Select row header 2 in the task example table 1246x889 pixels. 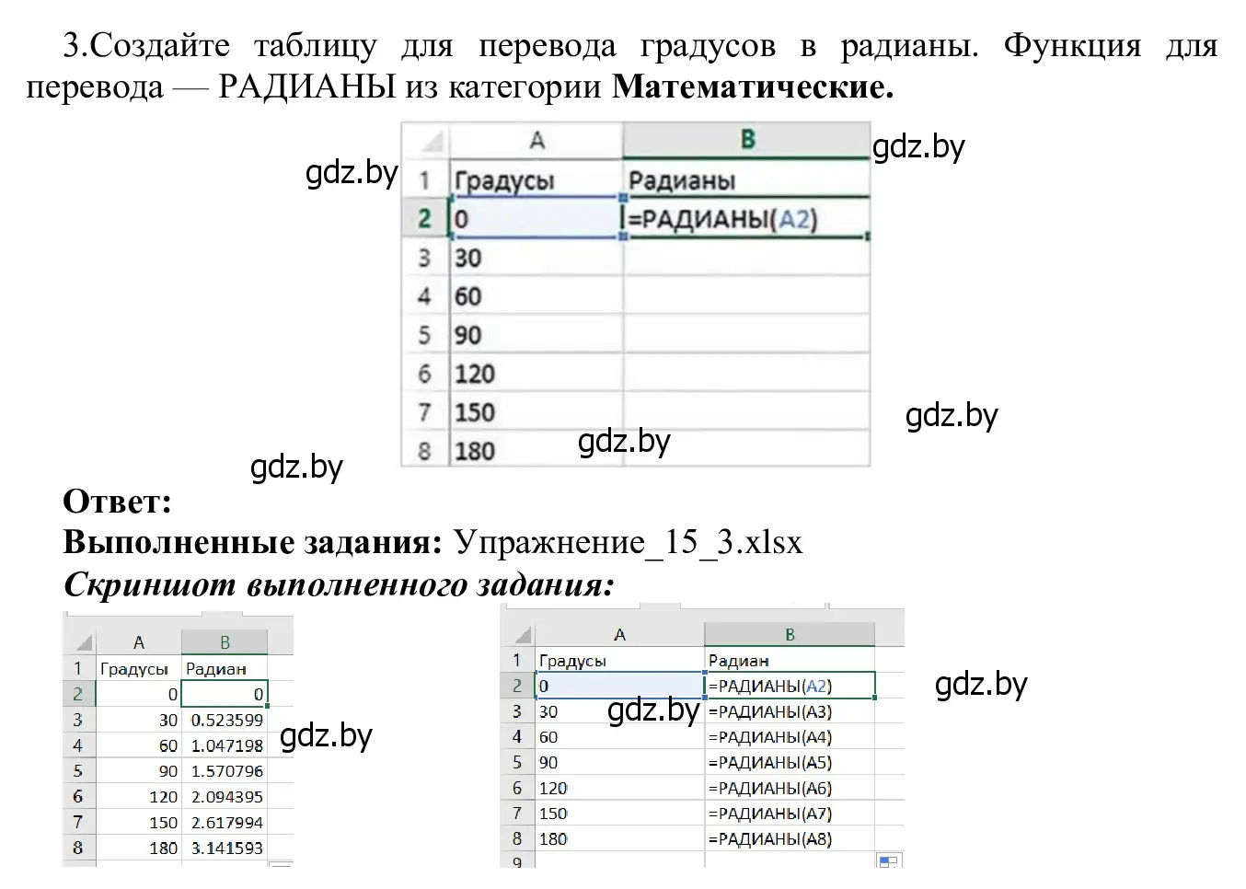coord(425,218)
